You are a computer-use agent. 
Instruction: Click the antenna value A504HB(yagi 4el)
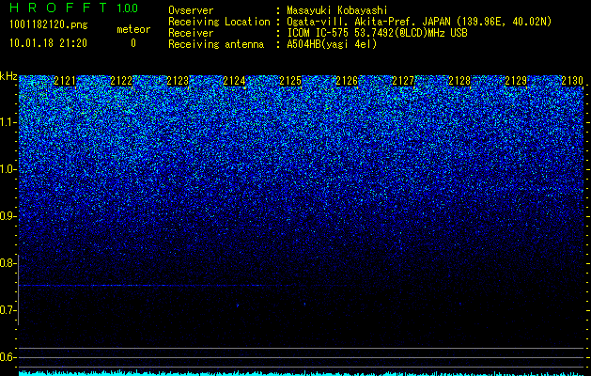(x=332, y=44)
